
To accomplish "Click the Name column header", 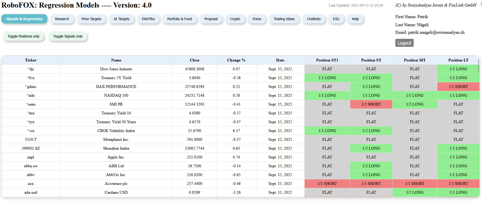I will pos(116,60).
